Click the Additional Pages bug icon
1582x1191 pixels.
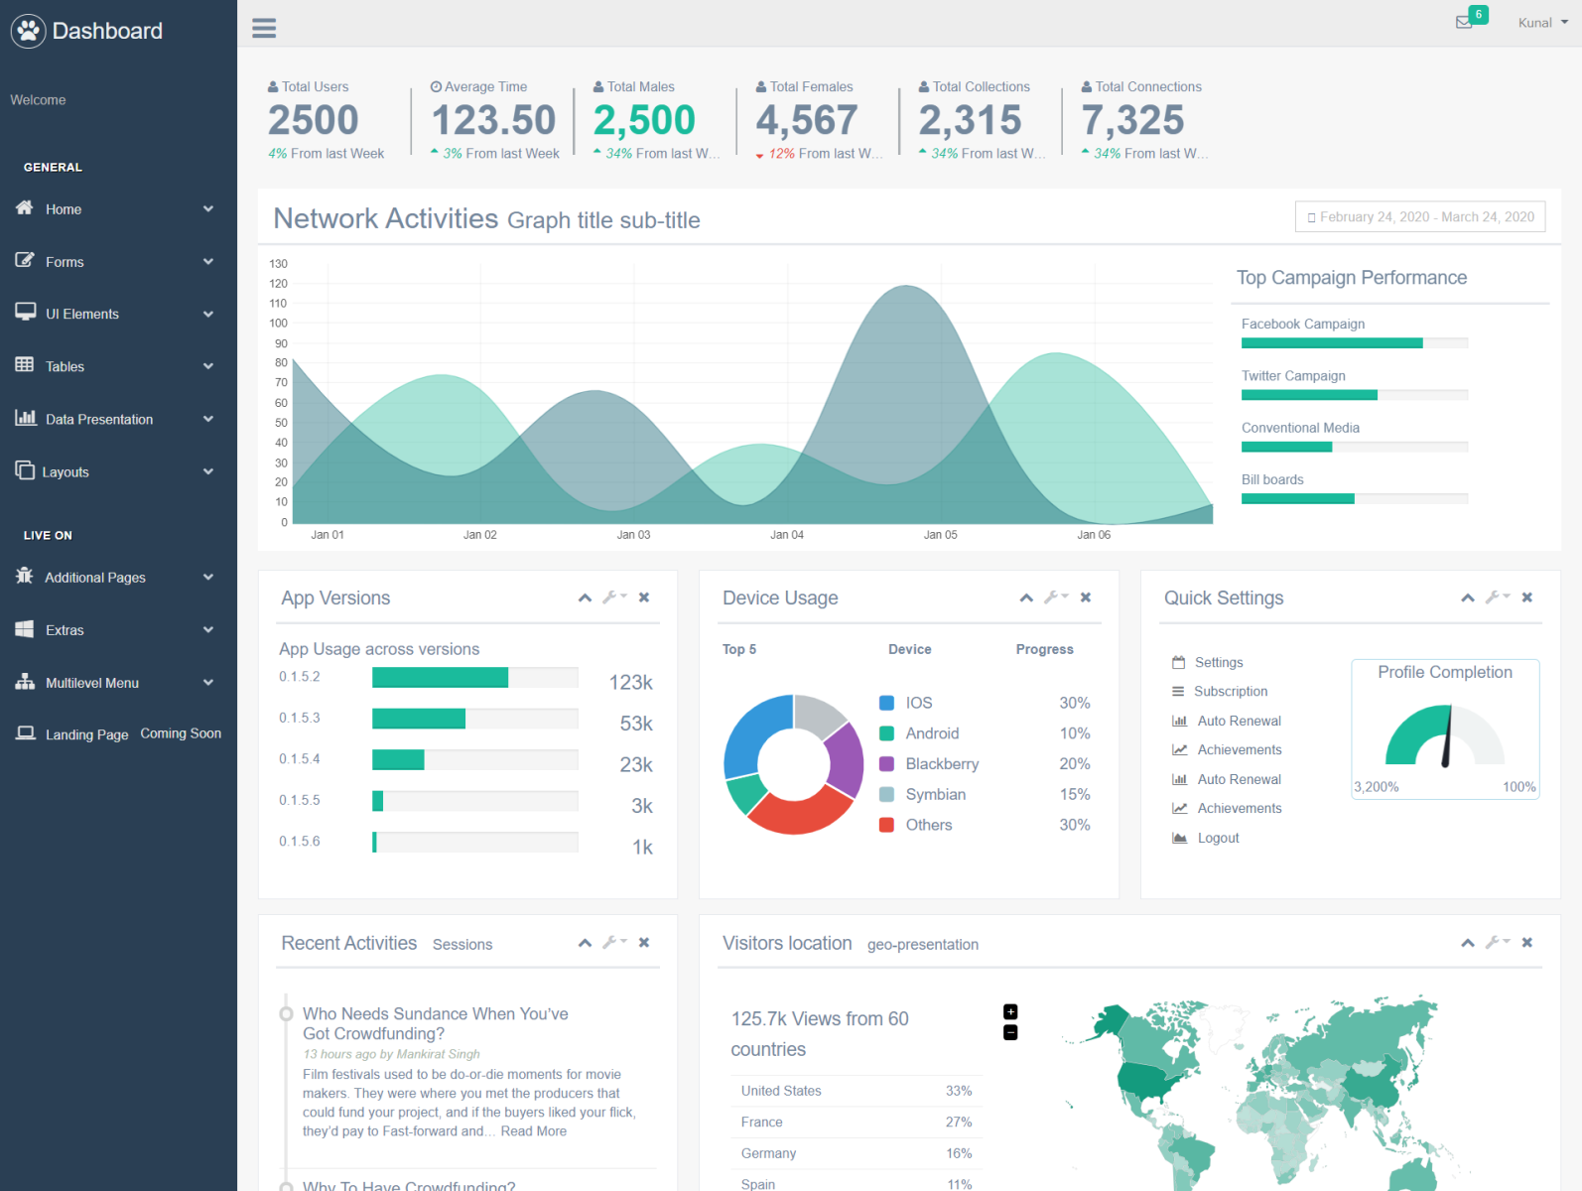(x=25, y=576)
